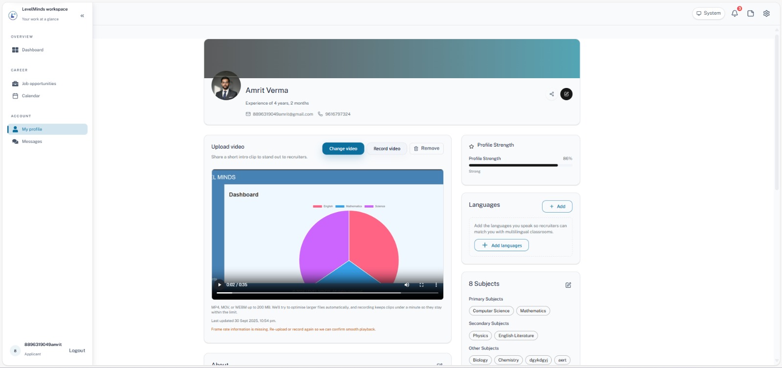Click the Upload video heading
The width and height of the screenshot is (782, 368).
click(228, 147)
